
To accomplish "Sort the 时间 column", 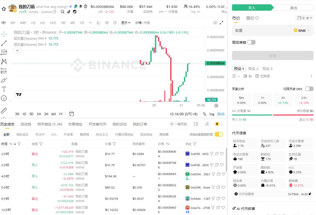I will point(15,144).
